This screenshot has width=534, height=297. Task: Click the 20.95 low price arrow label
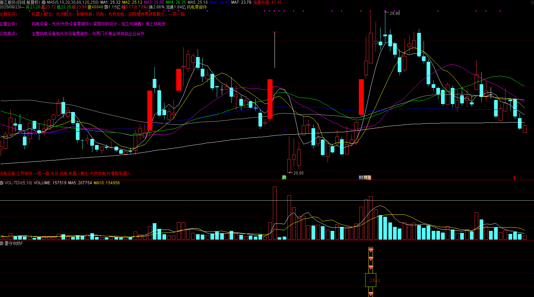point(296,173)
